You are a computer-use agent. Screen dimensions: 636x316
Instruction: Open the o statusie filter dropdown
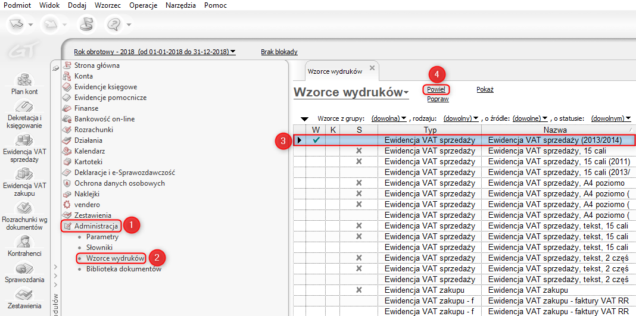point(611,118)
